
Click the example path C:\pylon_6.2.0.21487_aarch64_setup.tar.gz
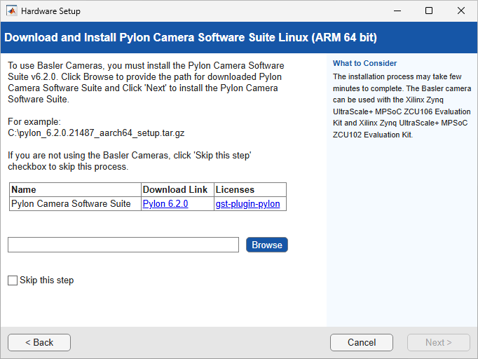tap(96, 133)
